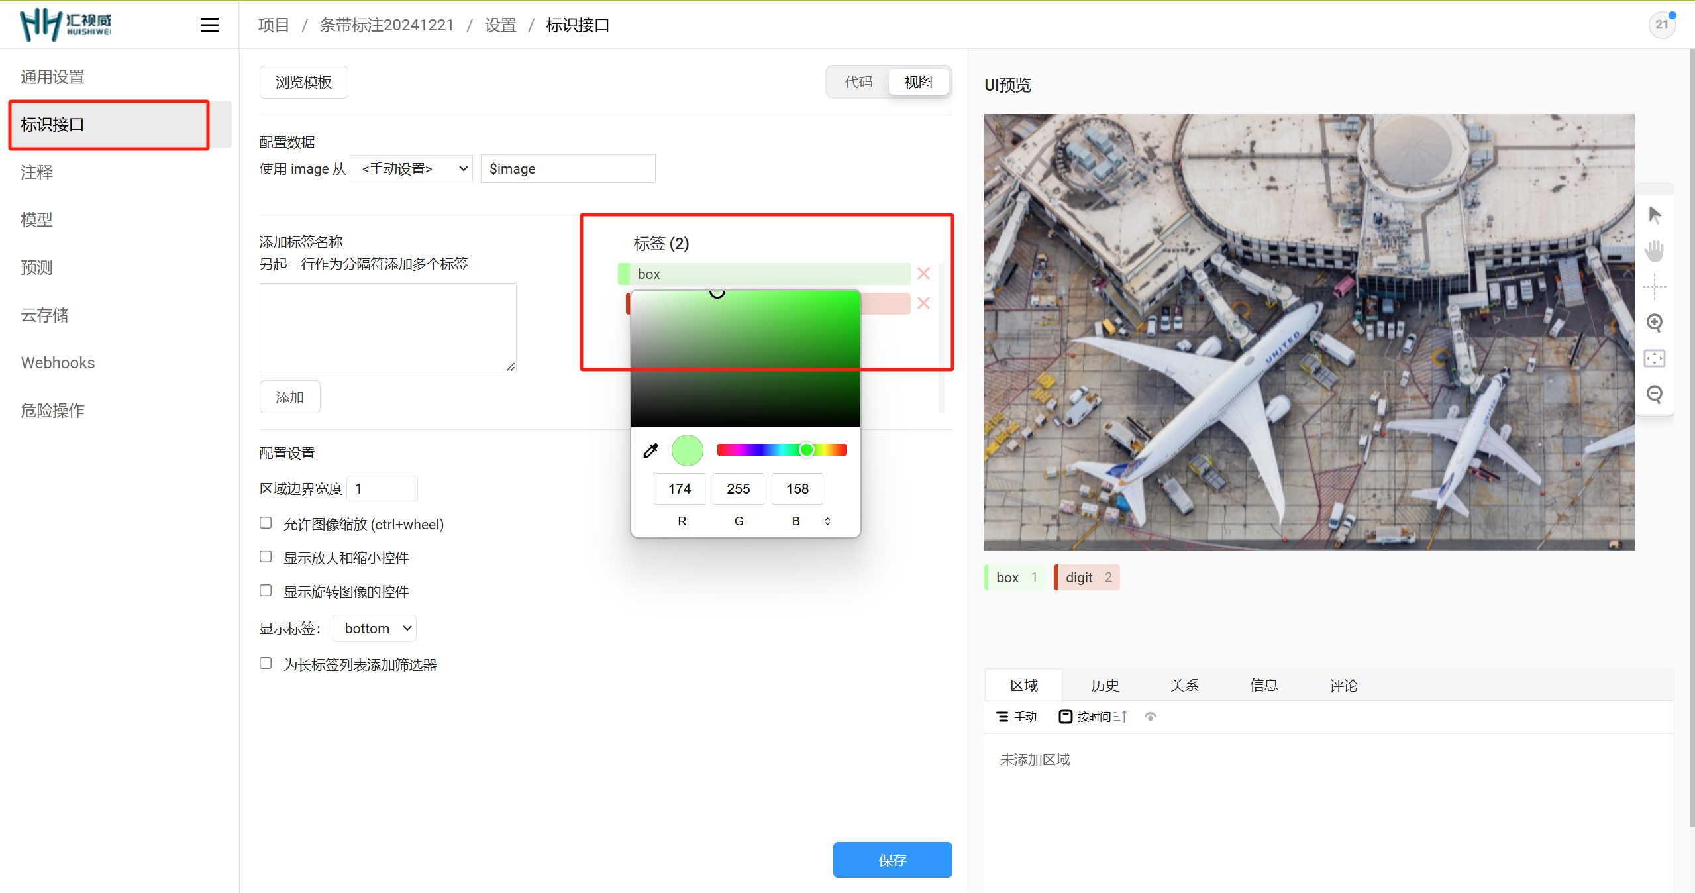Click the 浏览模板 browse templates button
Screen dimensions: 1695x893
pos(303,82)
